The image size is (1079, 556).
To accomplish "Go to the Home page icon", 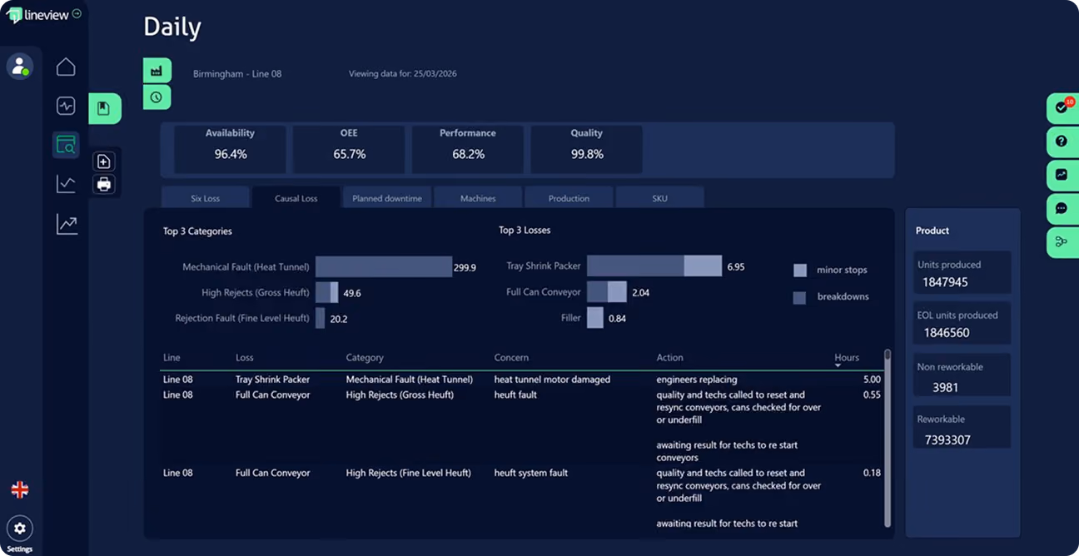I will (66, 67).
